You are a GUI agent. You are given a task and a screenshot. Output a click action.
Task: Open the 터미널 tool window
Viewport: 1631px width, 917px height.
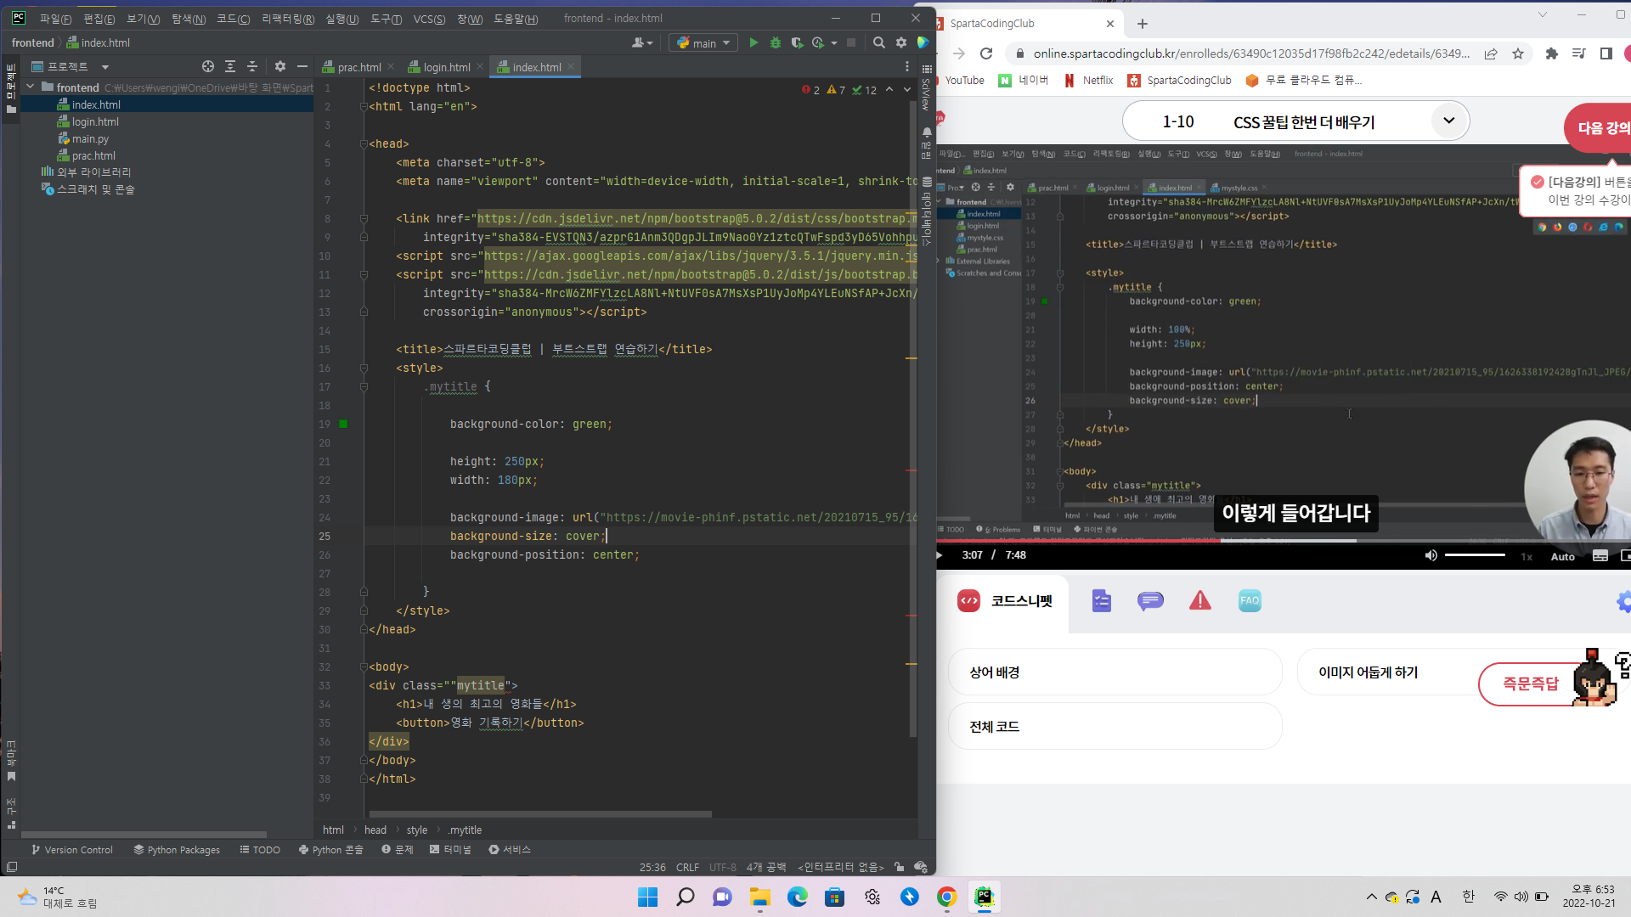coord(450,850)
